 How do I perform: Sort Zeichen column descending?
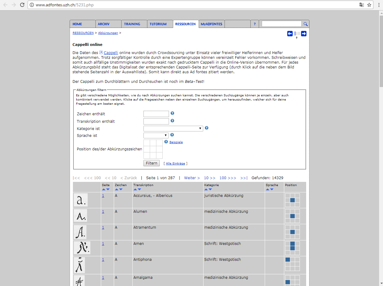pyautogui.click(x=121, y=189)
